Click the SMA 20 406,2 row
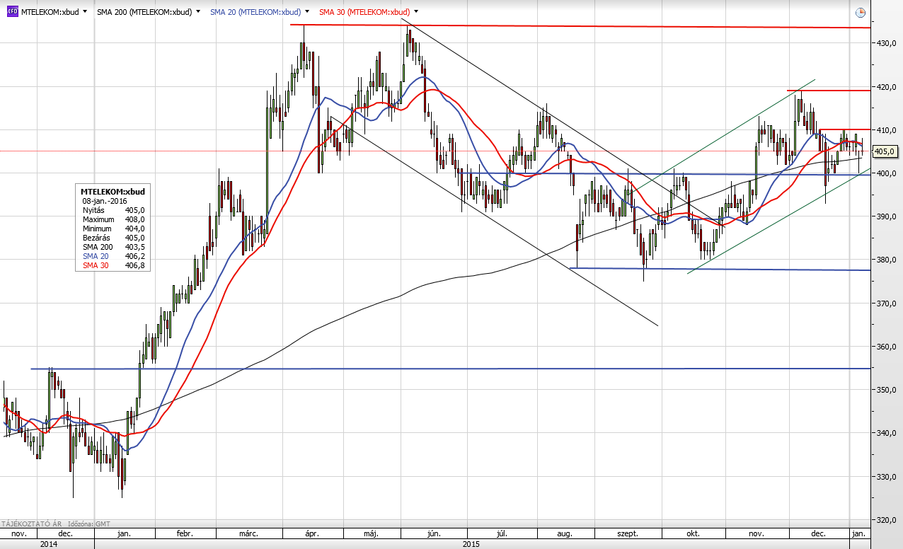 pyautogui.click(x=113, y=256)
